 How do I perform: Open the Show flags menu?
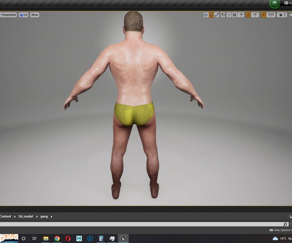[35, 15]
